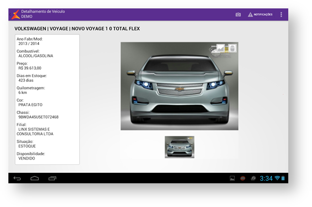Tap the year value '2013 / 2014'
Image resolution: width=312 pixels, height=207 pixels.
coord(29,43)
